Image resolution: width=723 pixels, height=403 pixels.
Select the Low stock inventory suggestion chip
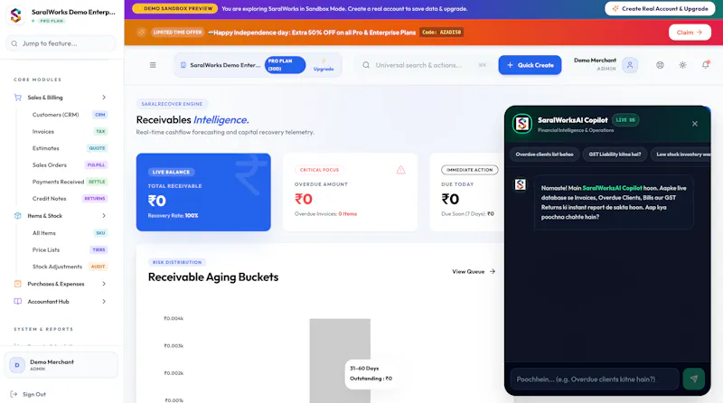[x=681, y=155]
